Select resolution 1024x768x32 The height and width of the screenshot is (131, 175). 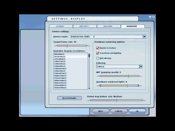(x=71, y=57)
